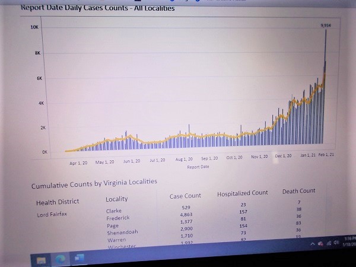Click the Health District column header
This screenshot has width=356, height=267.
[58, 202]
